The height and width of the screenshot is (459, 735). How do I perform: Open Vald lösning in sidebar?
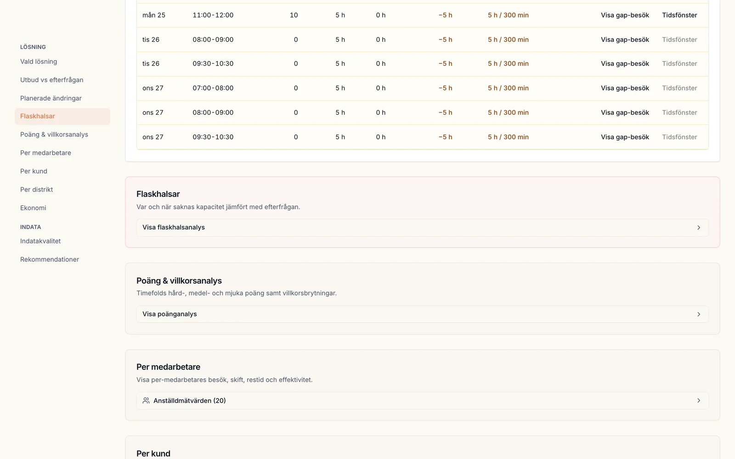pos(39,62)
